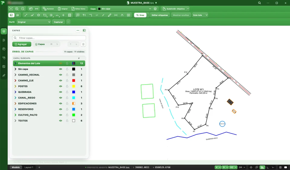Viewport: 290px width, 170px height.
Task: Hide the POSTES layer via eye icon
Action: tap(60, 86)
